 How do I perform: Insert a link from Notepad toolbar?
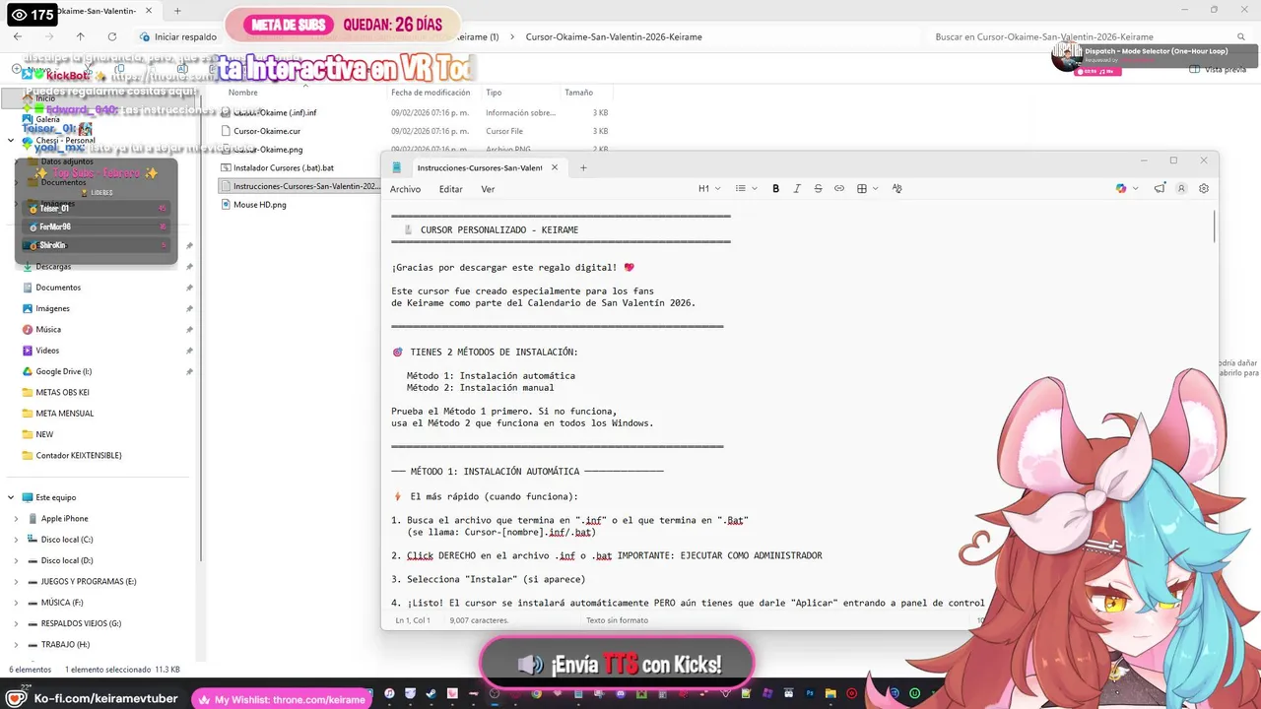click(839, 188)
